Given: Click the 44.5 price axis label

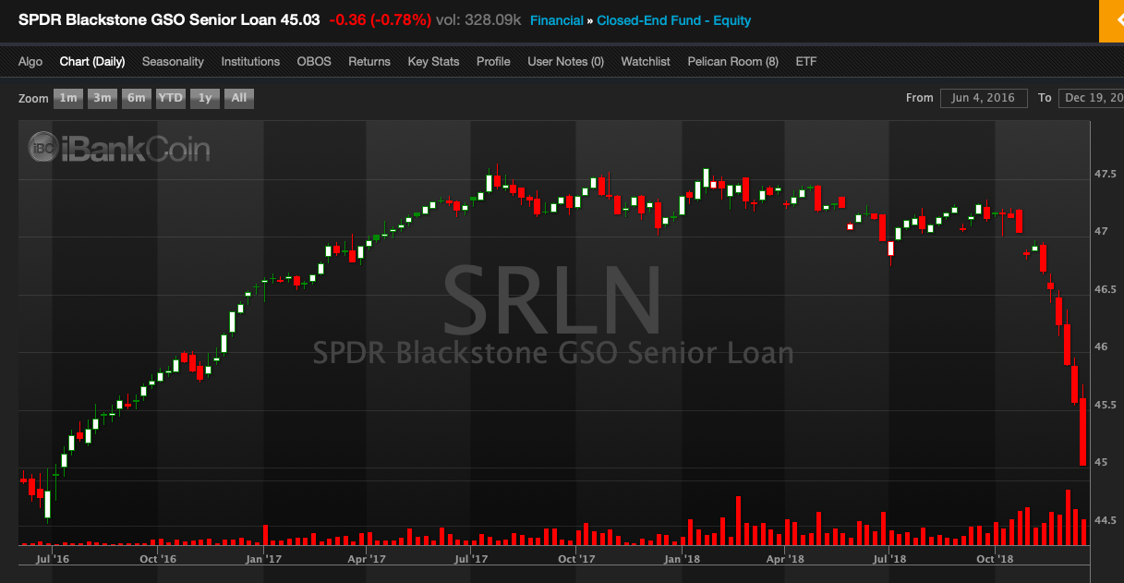Looking at the screenshot, I should (1106, 520).
